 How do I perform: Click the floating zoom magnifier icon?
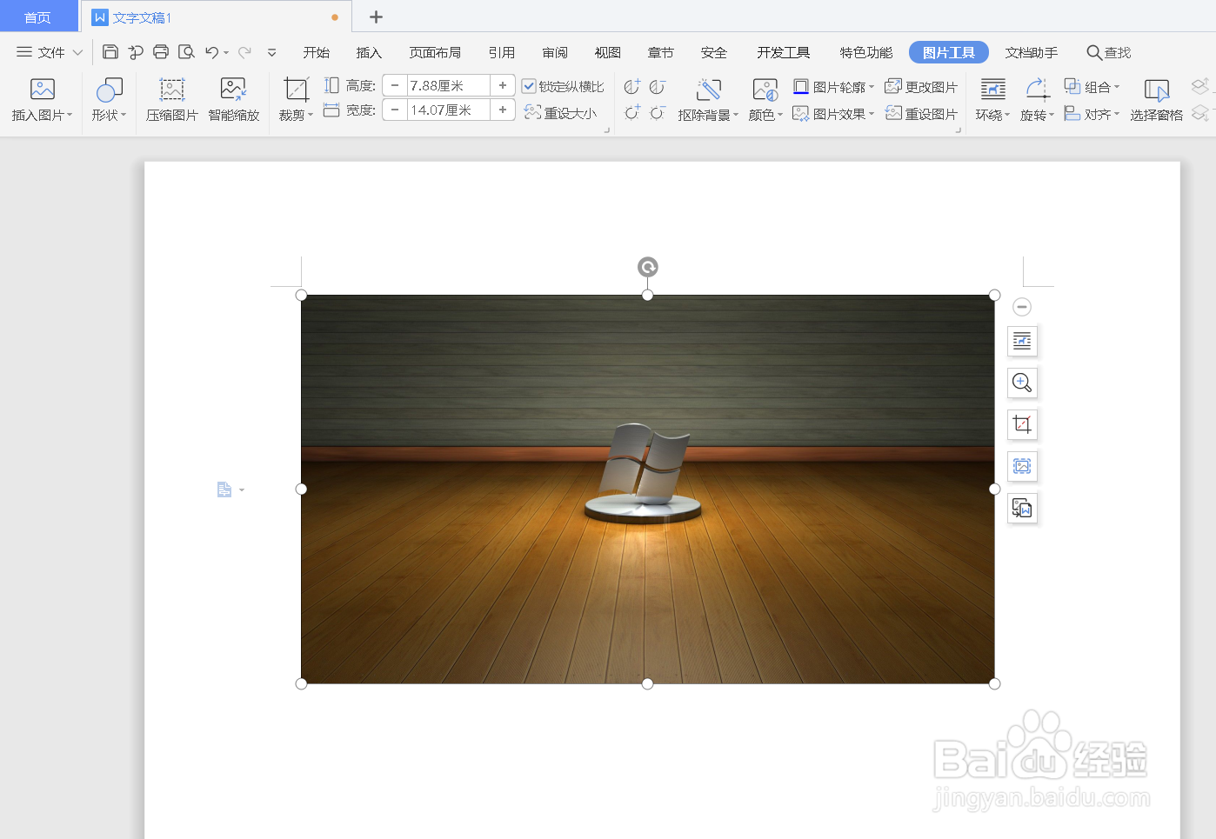(x=1022, y=383)
